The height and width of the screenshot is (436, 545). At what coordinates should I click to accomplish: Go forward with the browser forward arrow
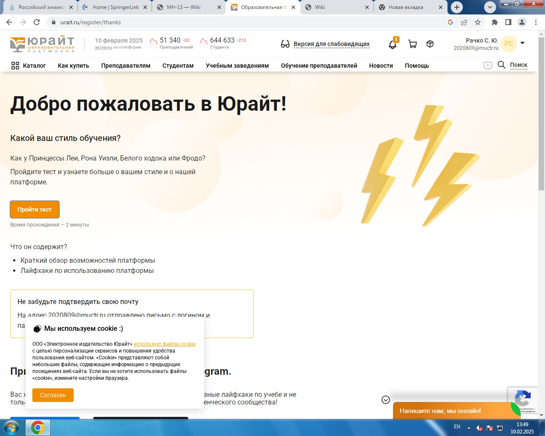[x=23, y=22]
